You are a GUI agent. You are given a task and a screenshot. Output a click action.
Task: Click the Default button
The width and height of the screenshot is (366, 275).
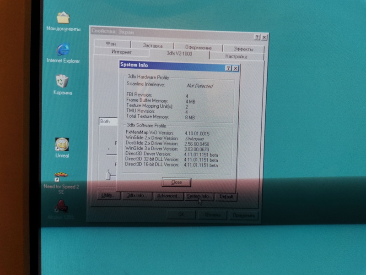tap(226, 197)
